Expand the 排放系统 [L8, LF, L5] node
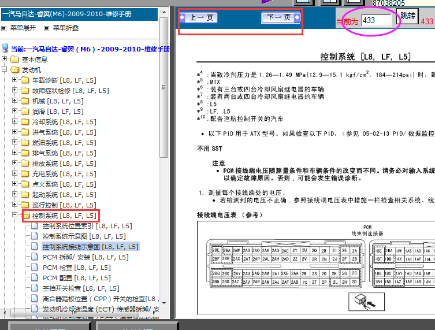This screenshot has height=330, width=435. pos(14,163)
